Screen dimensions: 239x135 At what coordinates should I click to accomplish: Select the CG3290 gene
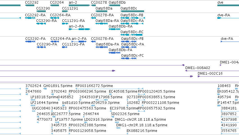click(x=41, y=11)
